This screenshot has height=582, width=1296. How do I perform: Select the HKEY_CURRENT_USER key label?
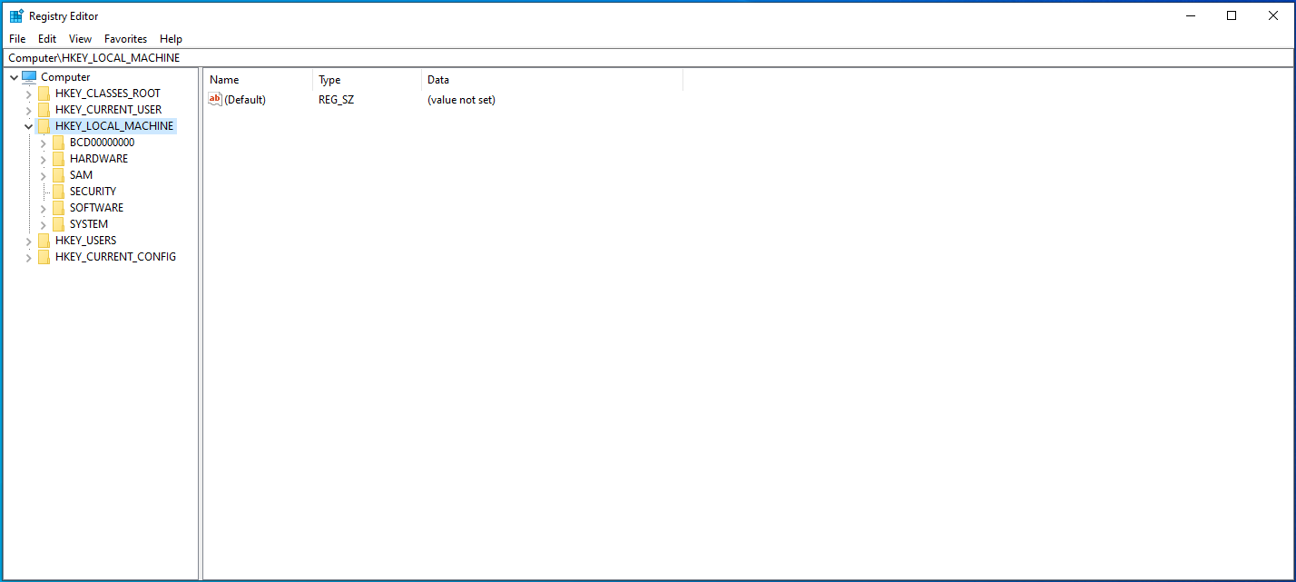click(108, 110)
